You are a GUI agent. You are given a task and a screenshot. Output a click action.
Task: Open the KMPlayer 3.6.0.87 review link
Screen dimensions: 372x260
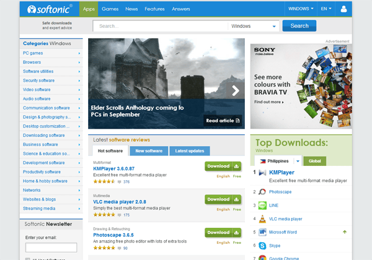point(113,168)
